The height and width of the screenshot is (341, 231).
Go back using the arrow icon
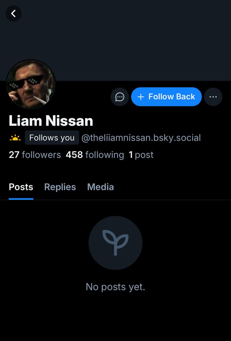tap(14, 14)
